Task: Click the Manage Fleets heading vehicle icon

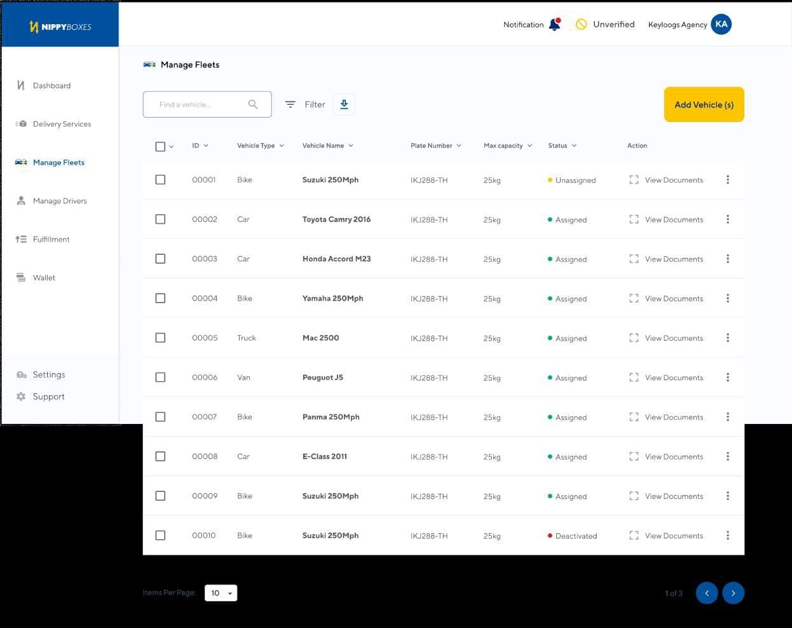Action: [x=149, y=64]
